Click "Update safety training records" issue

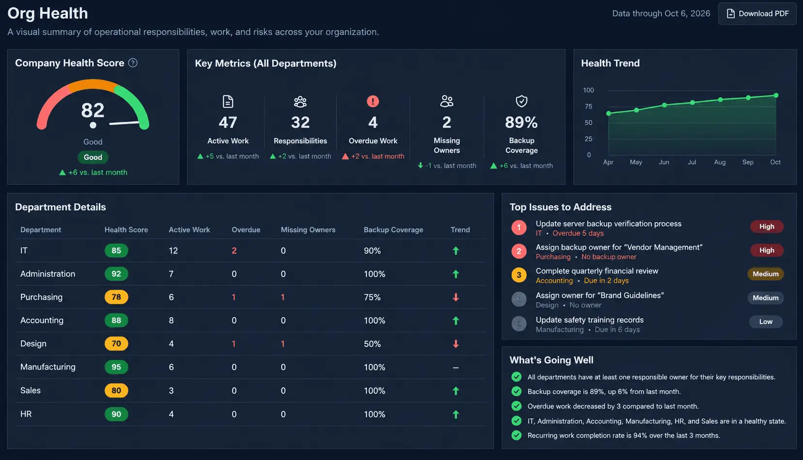(x=589, y=320)
